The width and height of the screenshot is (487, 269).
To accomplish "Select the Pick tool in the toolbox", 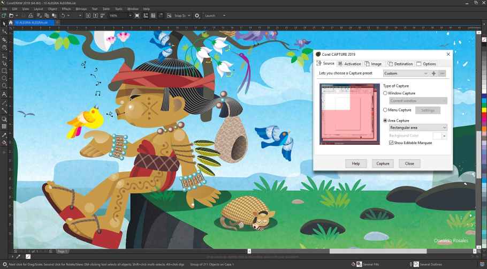I will pos(4,24).
